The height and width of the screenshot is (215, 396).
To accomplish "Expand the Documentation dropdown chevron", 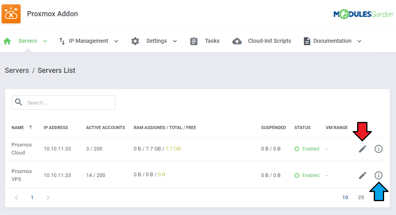I will pos(359,41).
